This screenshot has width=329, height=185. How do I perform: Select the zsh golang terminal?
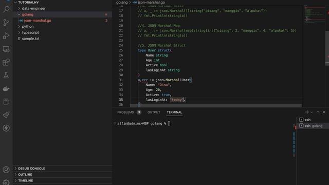[313, 126]
